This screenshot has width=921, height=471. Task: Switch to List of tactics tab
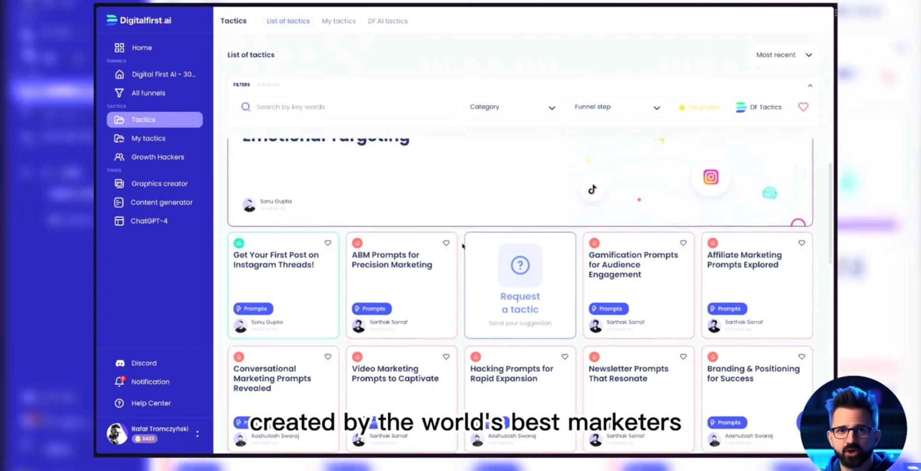pos(288,21)
